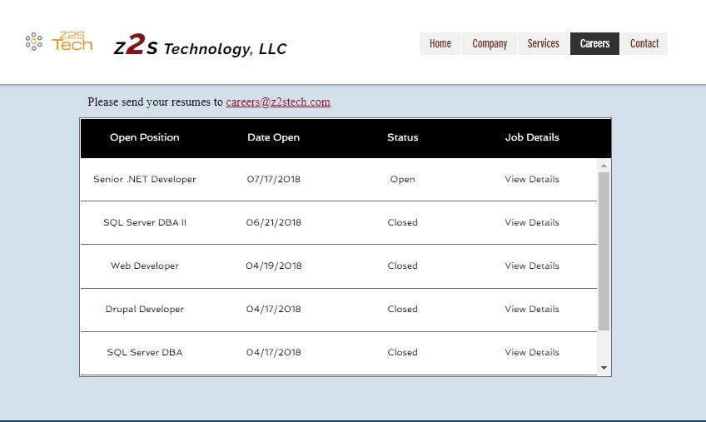Show View Details for Drupal Developer
Viewport: 706px width, 422px height.
[x=532, y=309]
